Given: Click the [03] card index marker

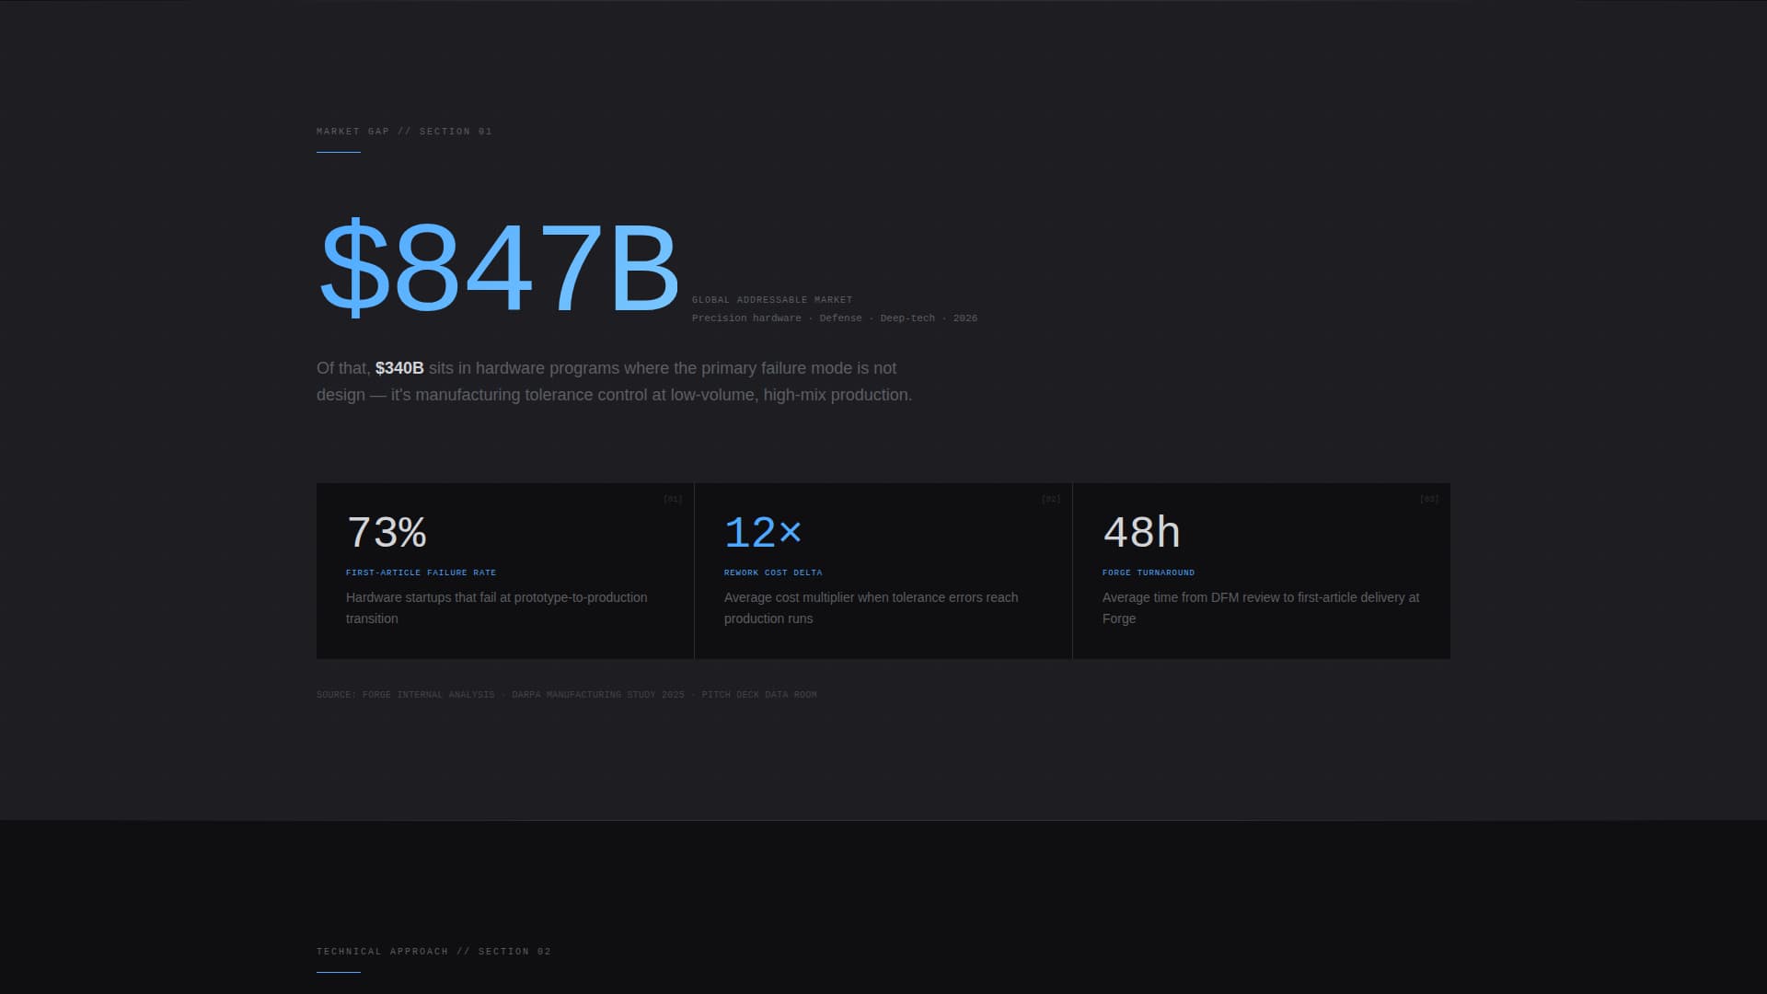Looking at the screenshot, I should click(1429, 499).
